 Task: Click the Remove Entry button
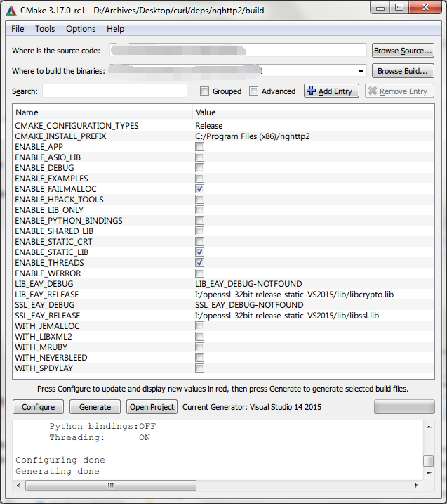click(x=399, y=91)
